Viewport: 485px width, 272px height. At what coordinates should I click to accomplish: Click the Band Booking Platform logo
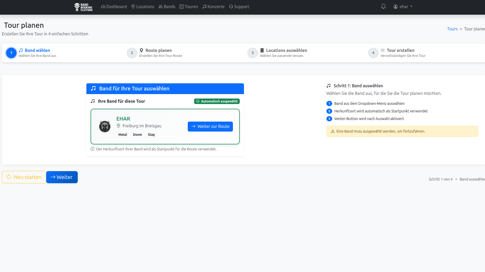coord(83,7)
